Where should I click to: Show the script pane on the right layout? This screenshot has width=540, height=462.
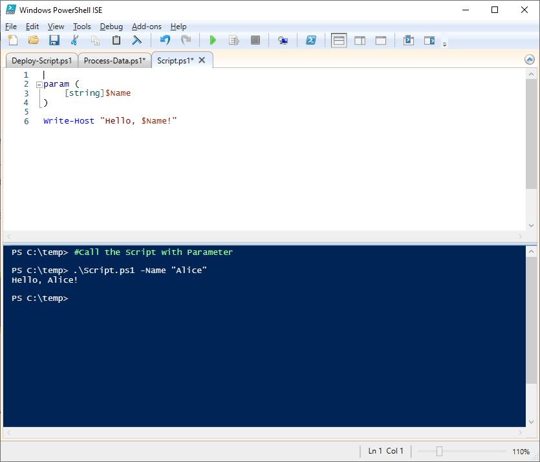pyautogui.click(x=360, y=40)
